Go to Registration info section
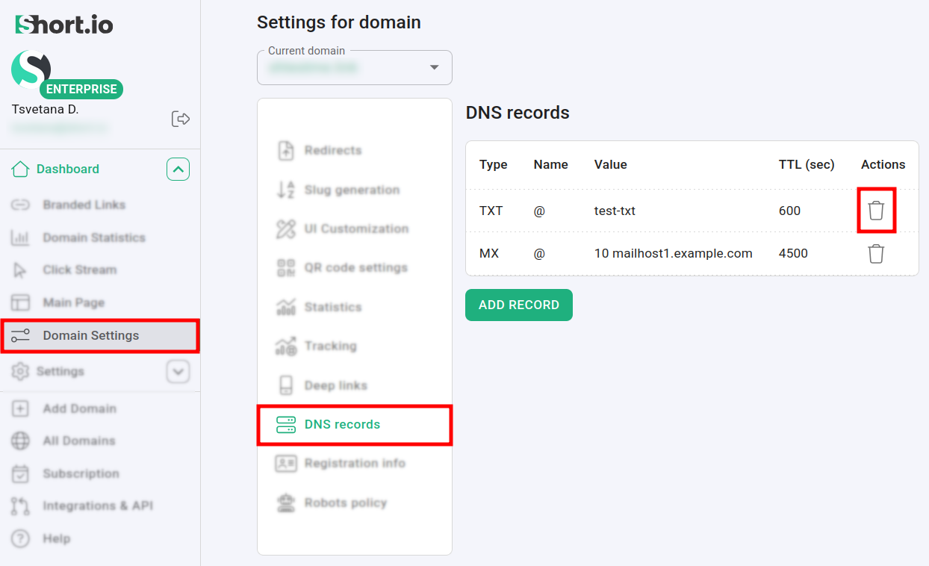Image resolution: width=929 pixels, height=566 pixels. [x=354, y=463]
